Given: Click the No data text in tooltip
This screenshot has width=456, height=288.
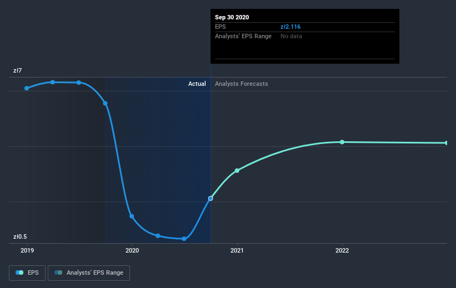Looking at the screenshot, I should point(291,36).
